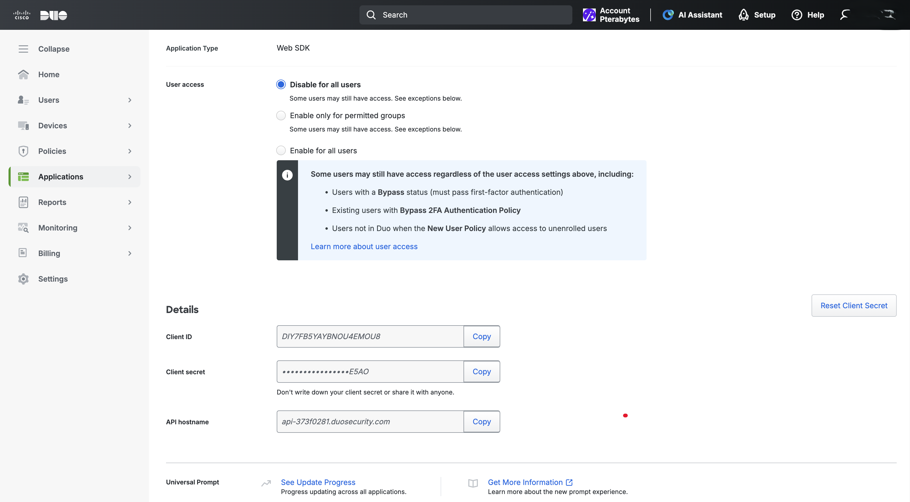Viewport: 910px width, 502px height.
Task: Click the Monitoring sidebar icon
Action: [23, 228]
